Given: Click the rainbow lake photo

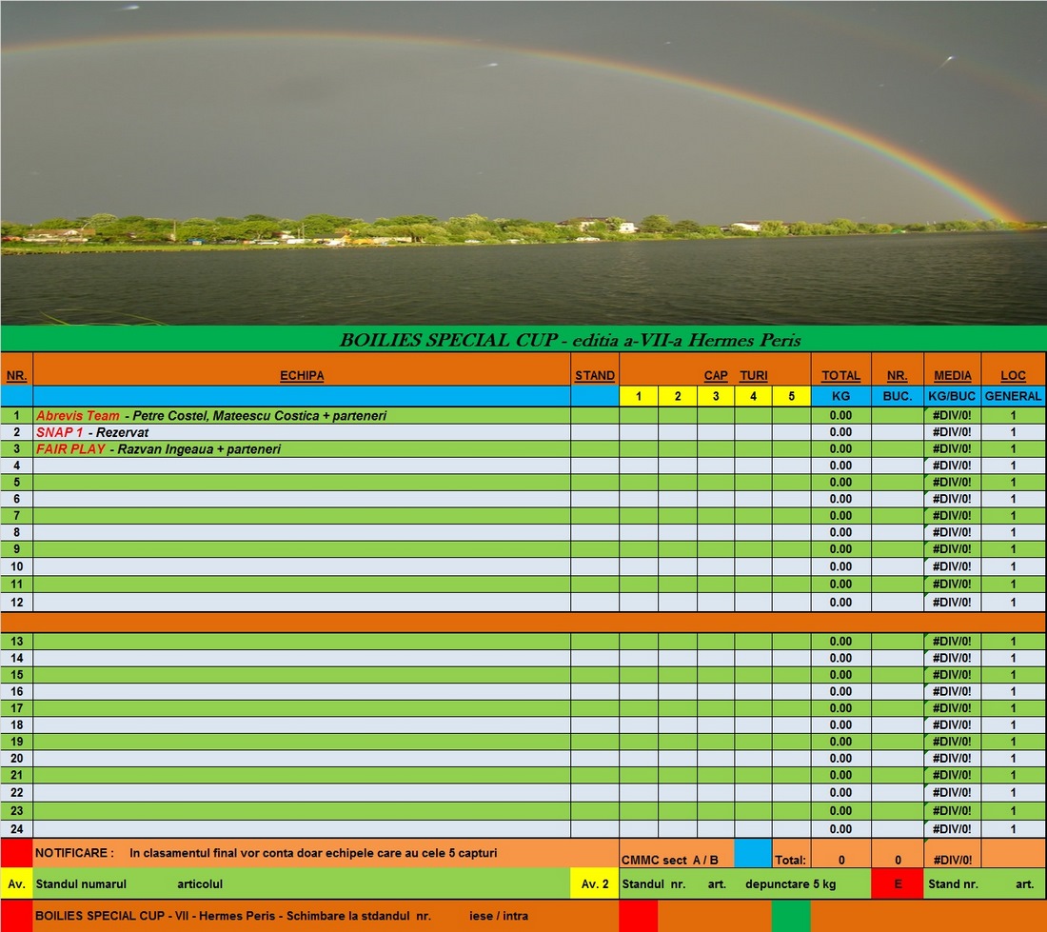Looking at the screenshot, I should pyautogui.click(x=523, y=162).
